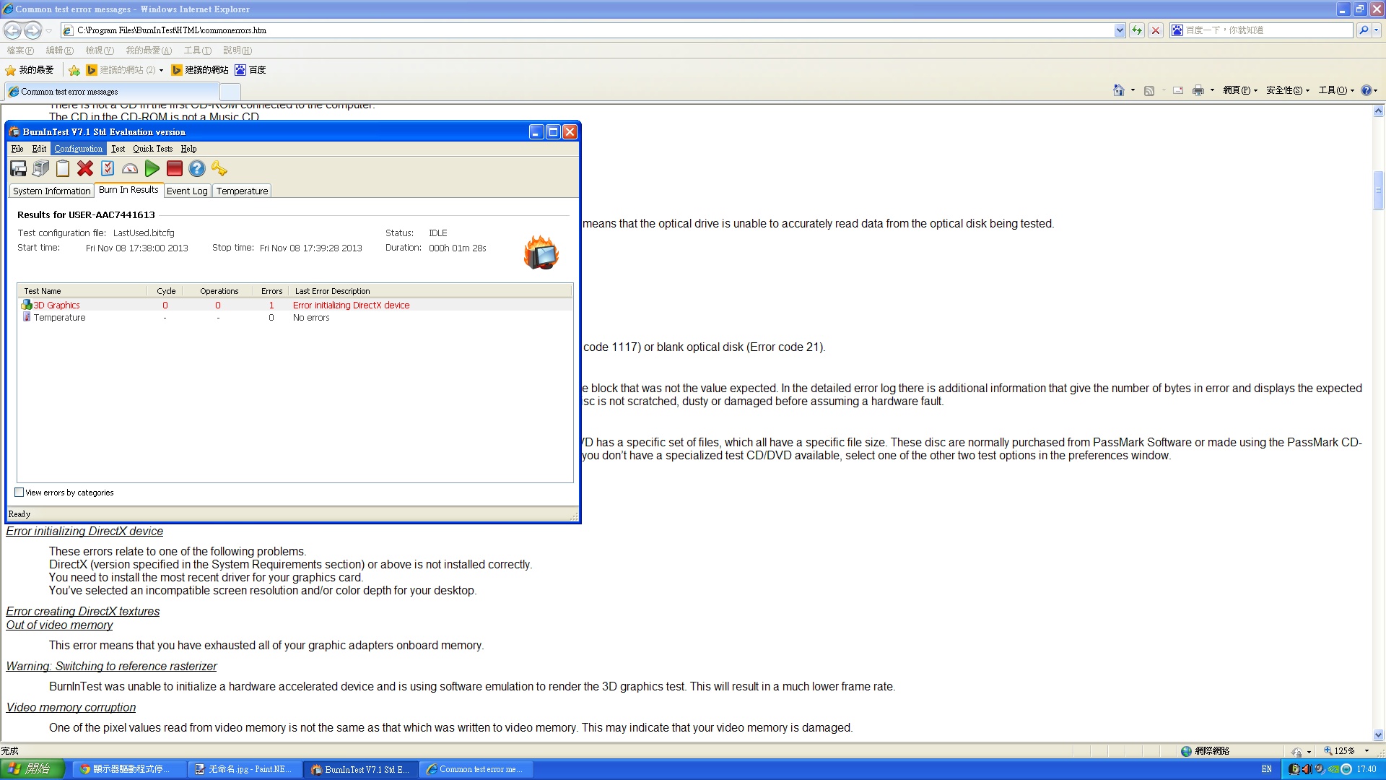1386x780 pixels.
Task: Switch to the Temperature tab
Action: [242, 191]
